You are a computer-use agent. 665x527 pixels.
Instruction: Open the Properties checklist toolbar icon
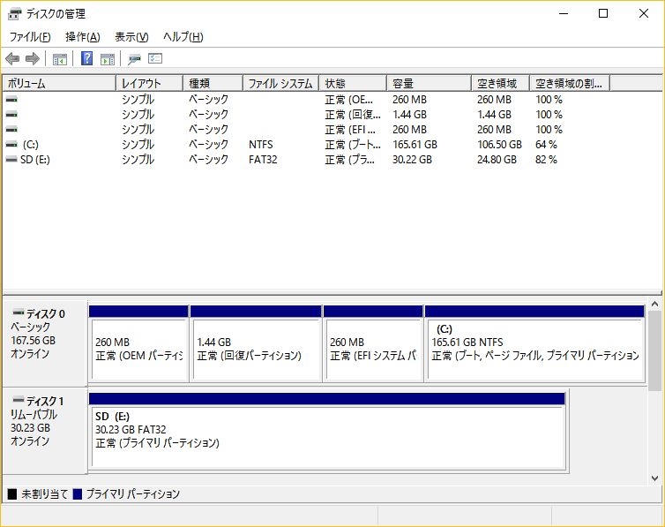coord(155,58)
